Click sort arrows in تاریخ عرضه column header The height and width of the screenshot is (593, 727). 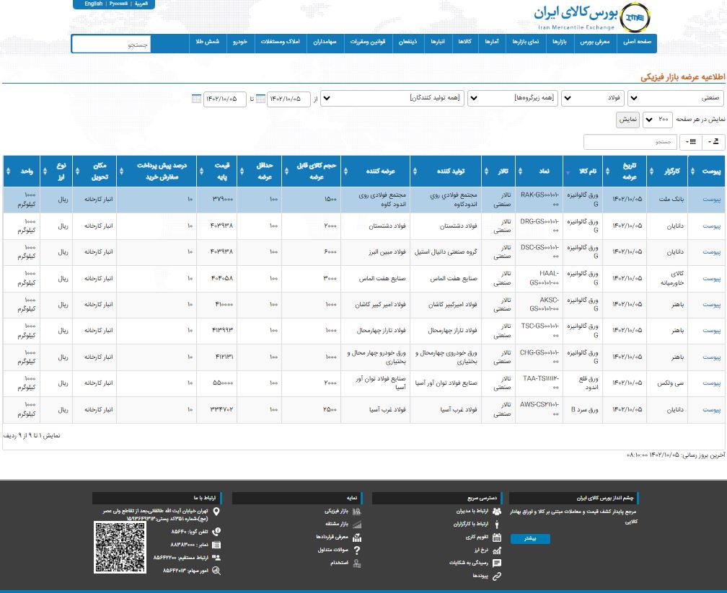pos(607,171)
